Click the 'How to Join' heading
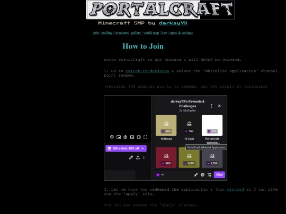The height and width of the screenshot is (214, 286). click(143, 46)
